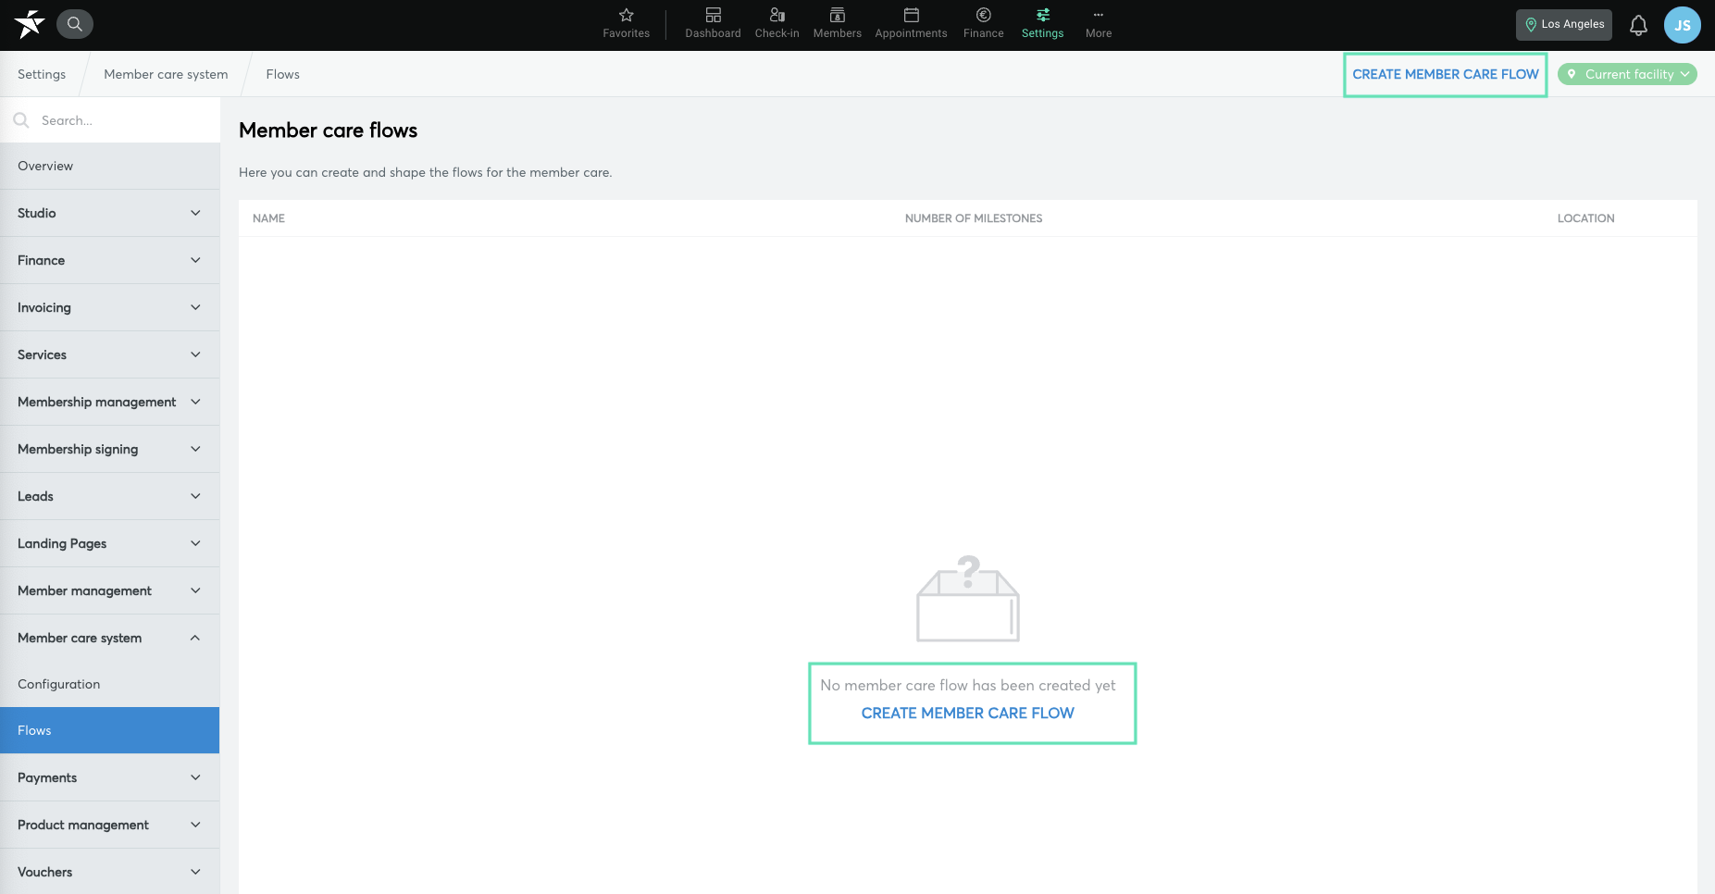Click the Member care system breadcrumb
Image resolution: width=1715 pixels, height=894 pixels.
click(x=166, y=74)
